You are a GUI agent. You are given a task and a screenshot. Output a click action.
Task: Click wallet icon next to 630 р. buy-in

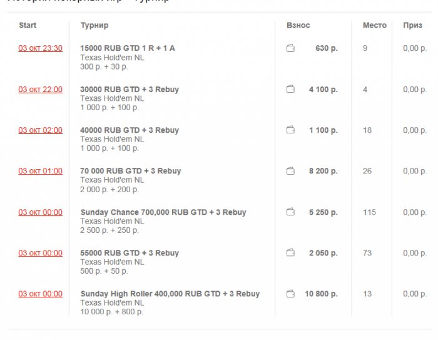pos(290,48)
